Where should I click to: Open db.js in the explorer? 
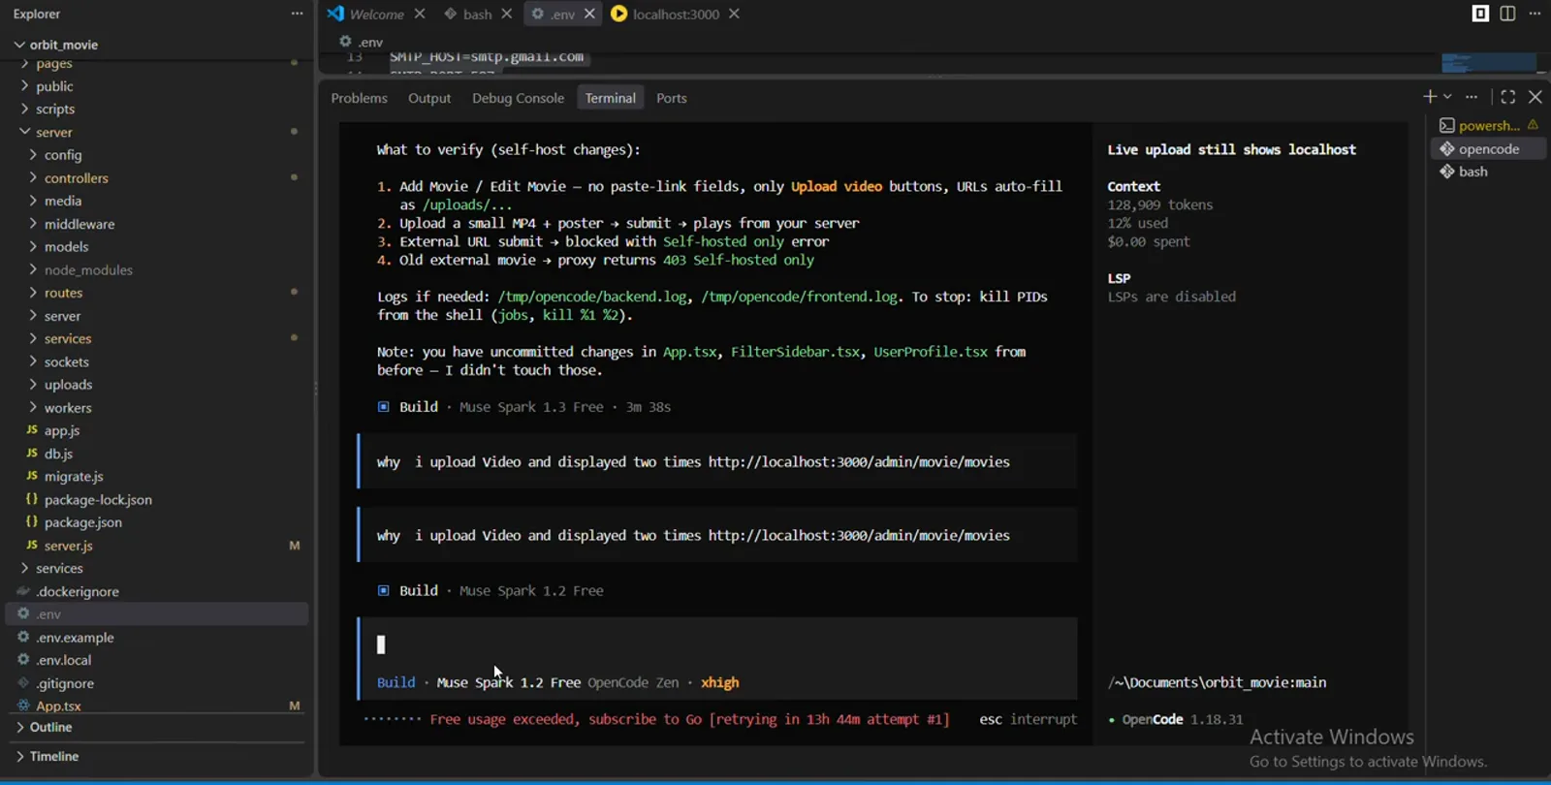point(58,454)
